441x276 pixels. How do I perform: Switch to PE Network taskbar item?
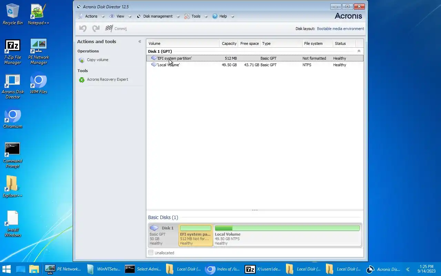63,269
